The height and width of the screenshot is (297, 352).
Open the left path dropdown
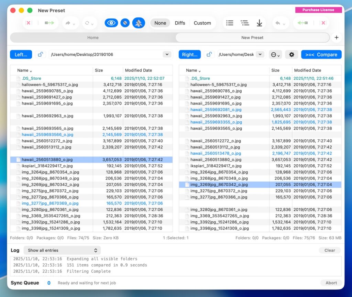coord(167,54)
